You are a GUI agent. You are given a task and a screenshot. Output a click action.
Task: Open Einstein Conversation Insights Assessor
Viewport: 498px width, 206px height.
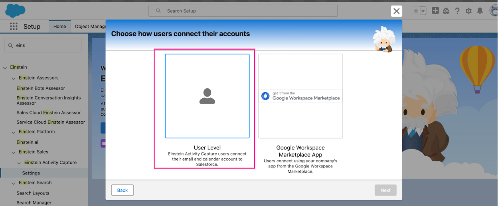click(49, 100)
